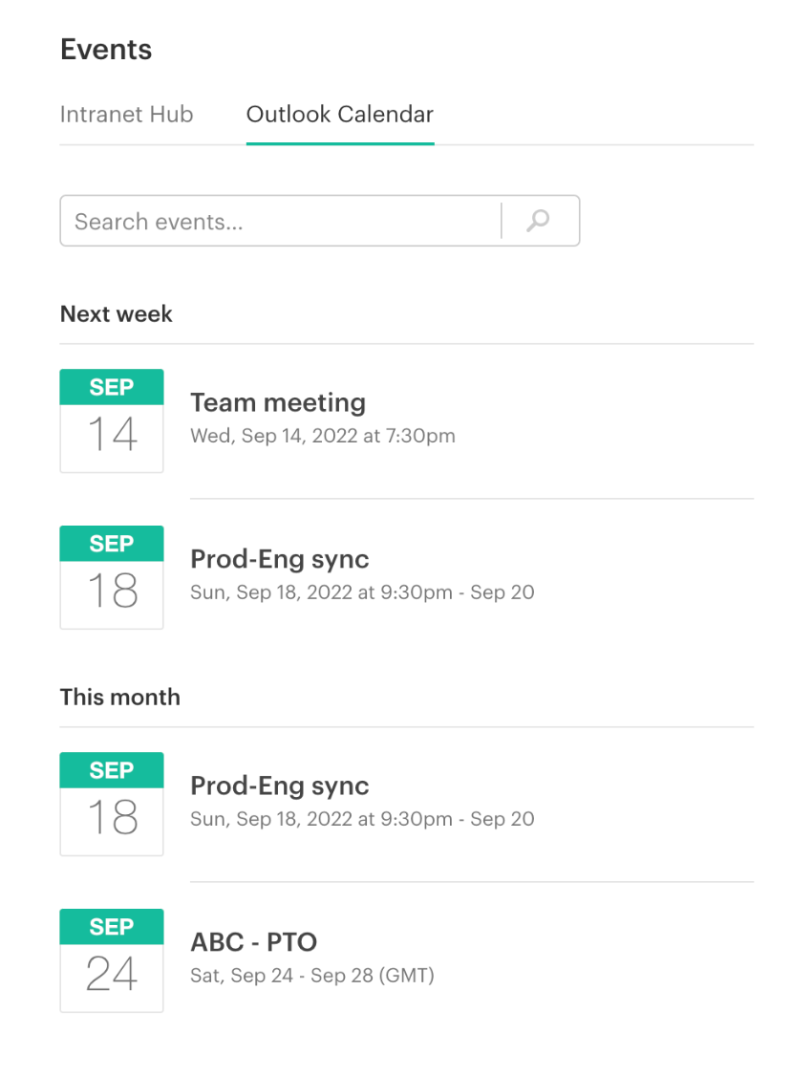Open the ABC - PTO event

[x=254, y=942]
